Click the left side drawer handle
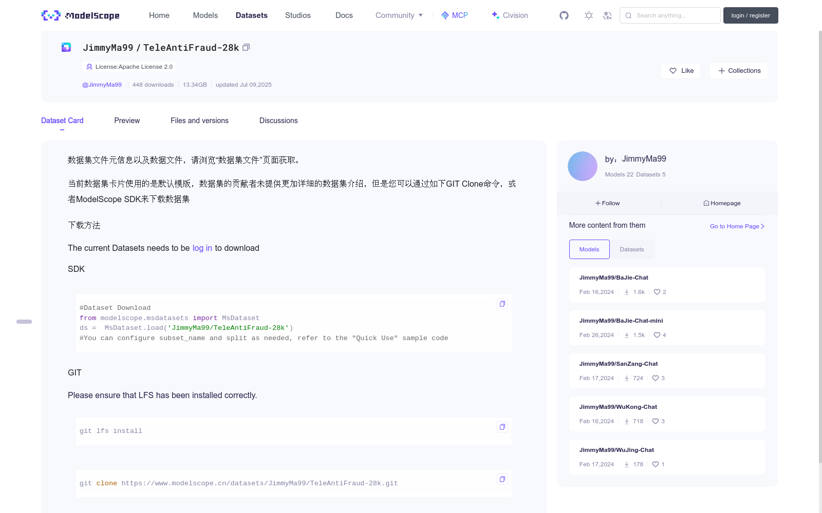 [x=24, y=322]
